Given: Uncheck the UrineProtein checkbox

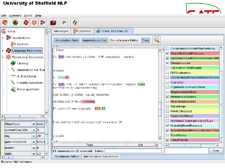Looking at the screenshot, I should 167,140.
